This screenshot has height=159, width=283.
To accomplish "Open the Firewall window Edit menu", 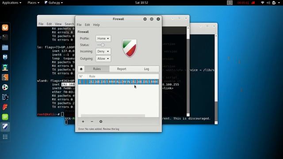I will click(x=88, y=25).
